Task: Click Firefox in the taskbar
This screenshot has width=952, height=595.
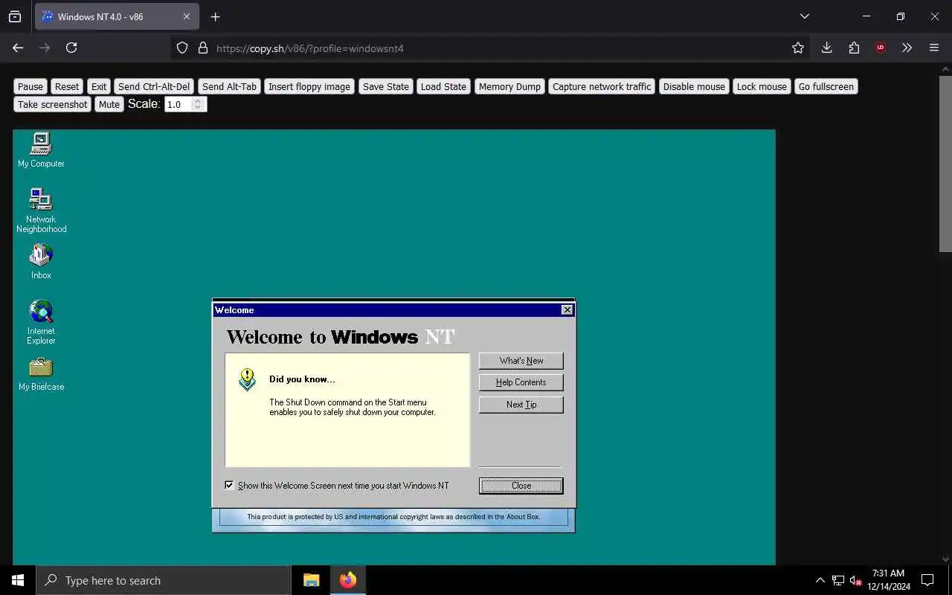Action: (347, 580)
